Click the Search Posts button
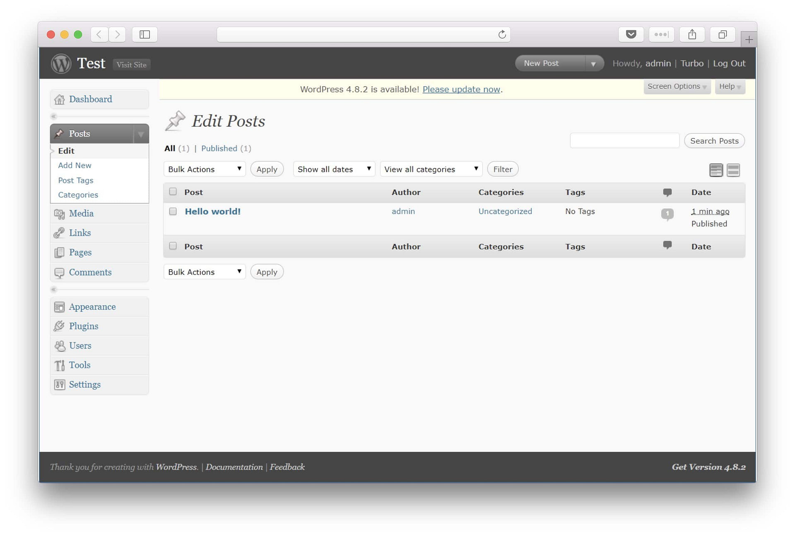795x537 pixels. point(714,141)
